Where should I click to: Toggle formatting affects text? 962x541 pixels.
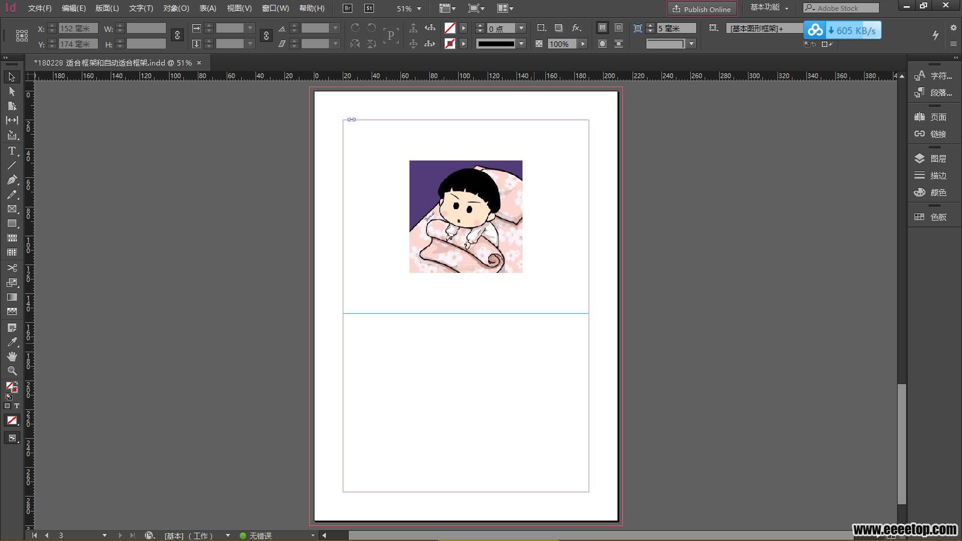[17, 406]
